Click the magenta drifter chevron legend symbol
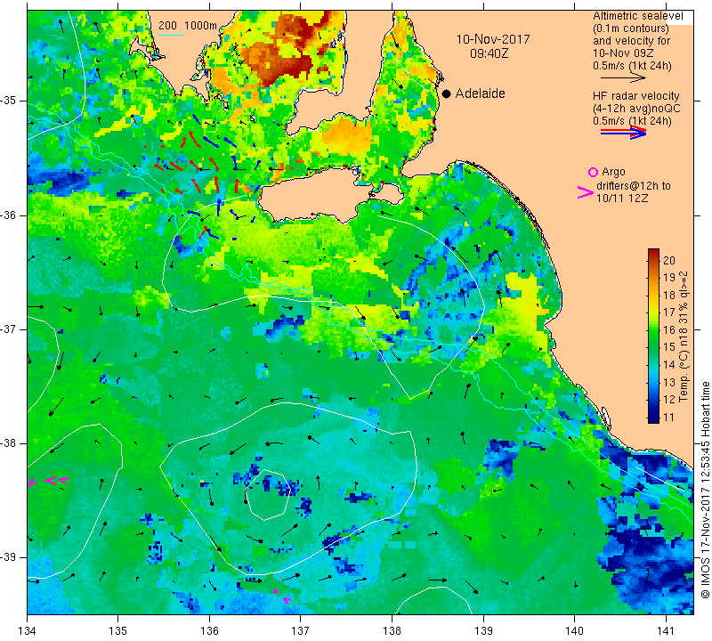Viewport: 712px width, 641px height. pyautogui.click(x=586, y=192)
